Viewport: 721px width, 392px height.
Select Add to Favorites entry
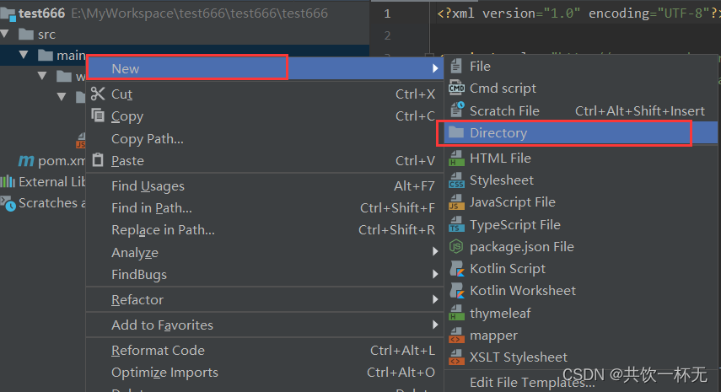[265, 325]
